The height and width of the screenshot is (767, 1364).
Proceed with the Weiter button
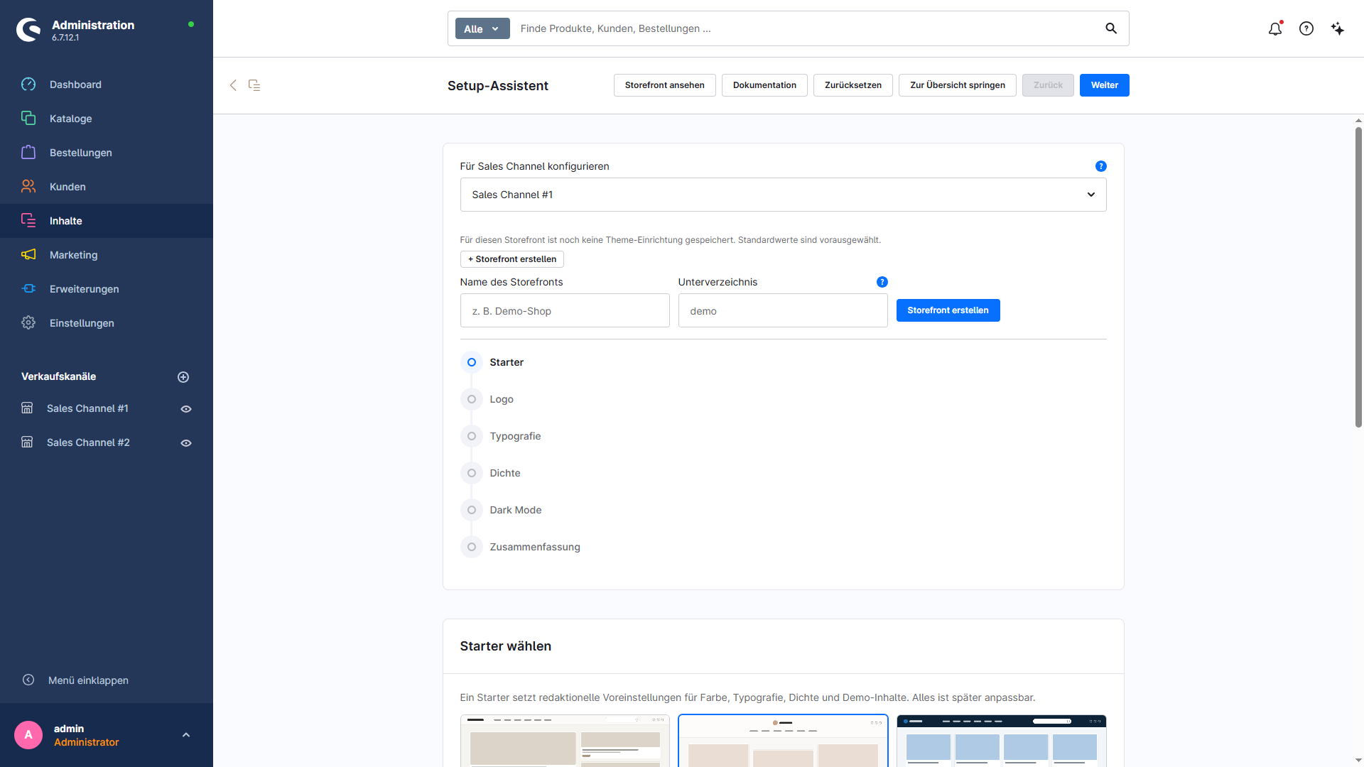[x=1105, y=85]
